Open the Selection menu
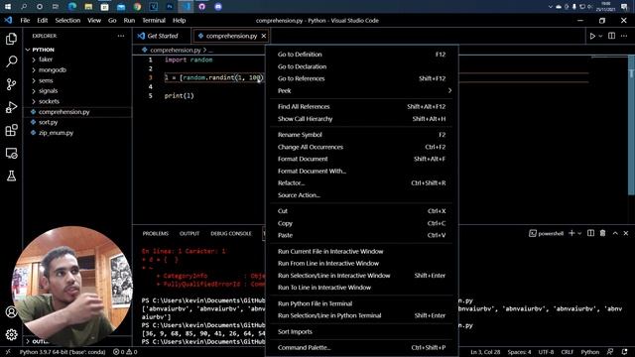Image resolution: width=635 pixels, height=357 pixels. 67,20
